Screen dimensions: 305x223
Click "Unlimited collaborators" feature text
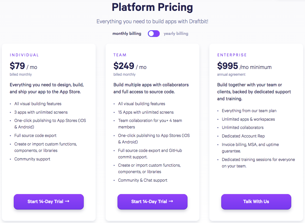(242, 127)
